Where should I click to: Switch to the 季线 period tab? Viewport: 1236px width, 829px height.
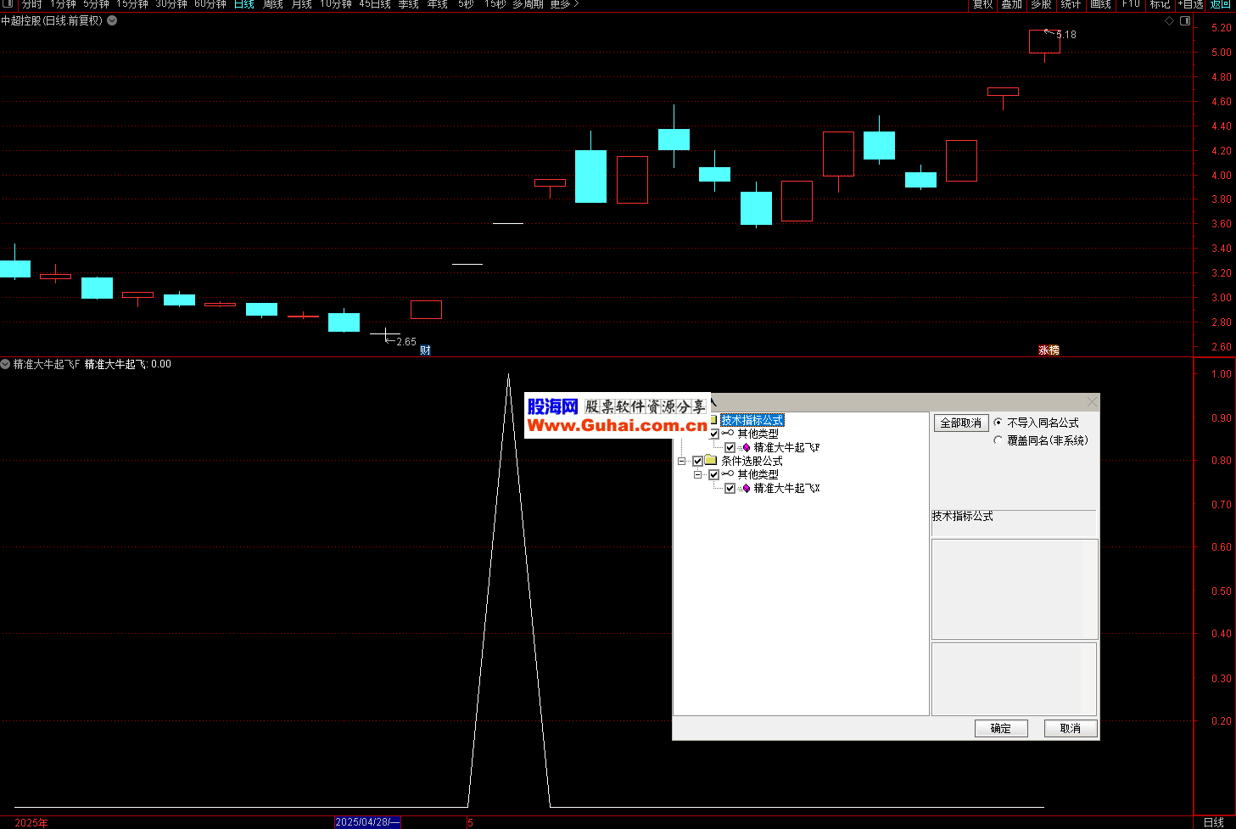coord(409,4)
